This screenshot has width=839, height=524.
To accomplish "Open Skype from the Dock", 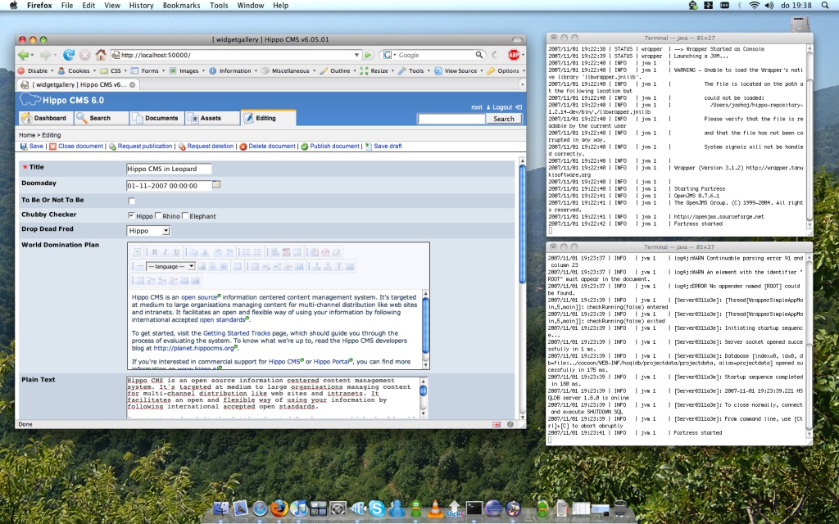I will point(377,509).
